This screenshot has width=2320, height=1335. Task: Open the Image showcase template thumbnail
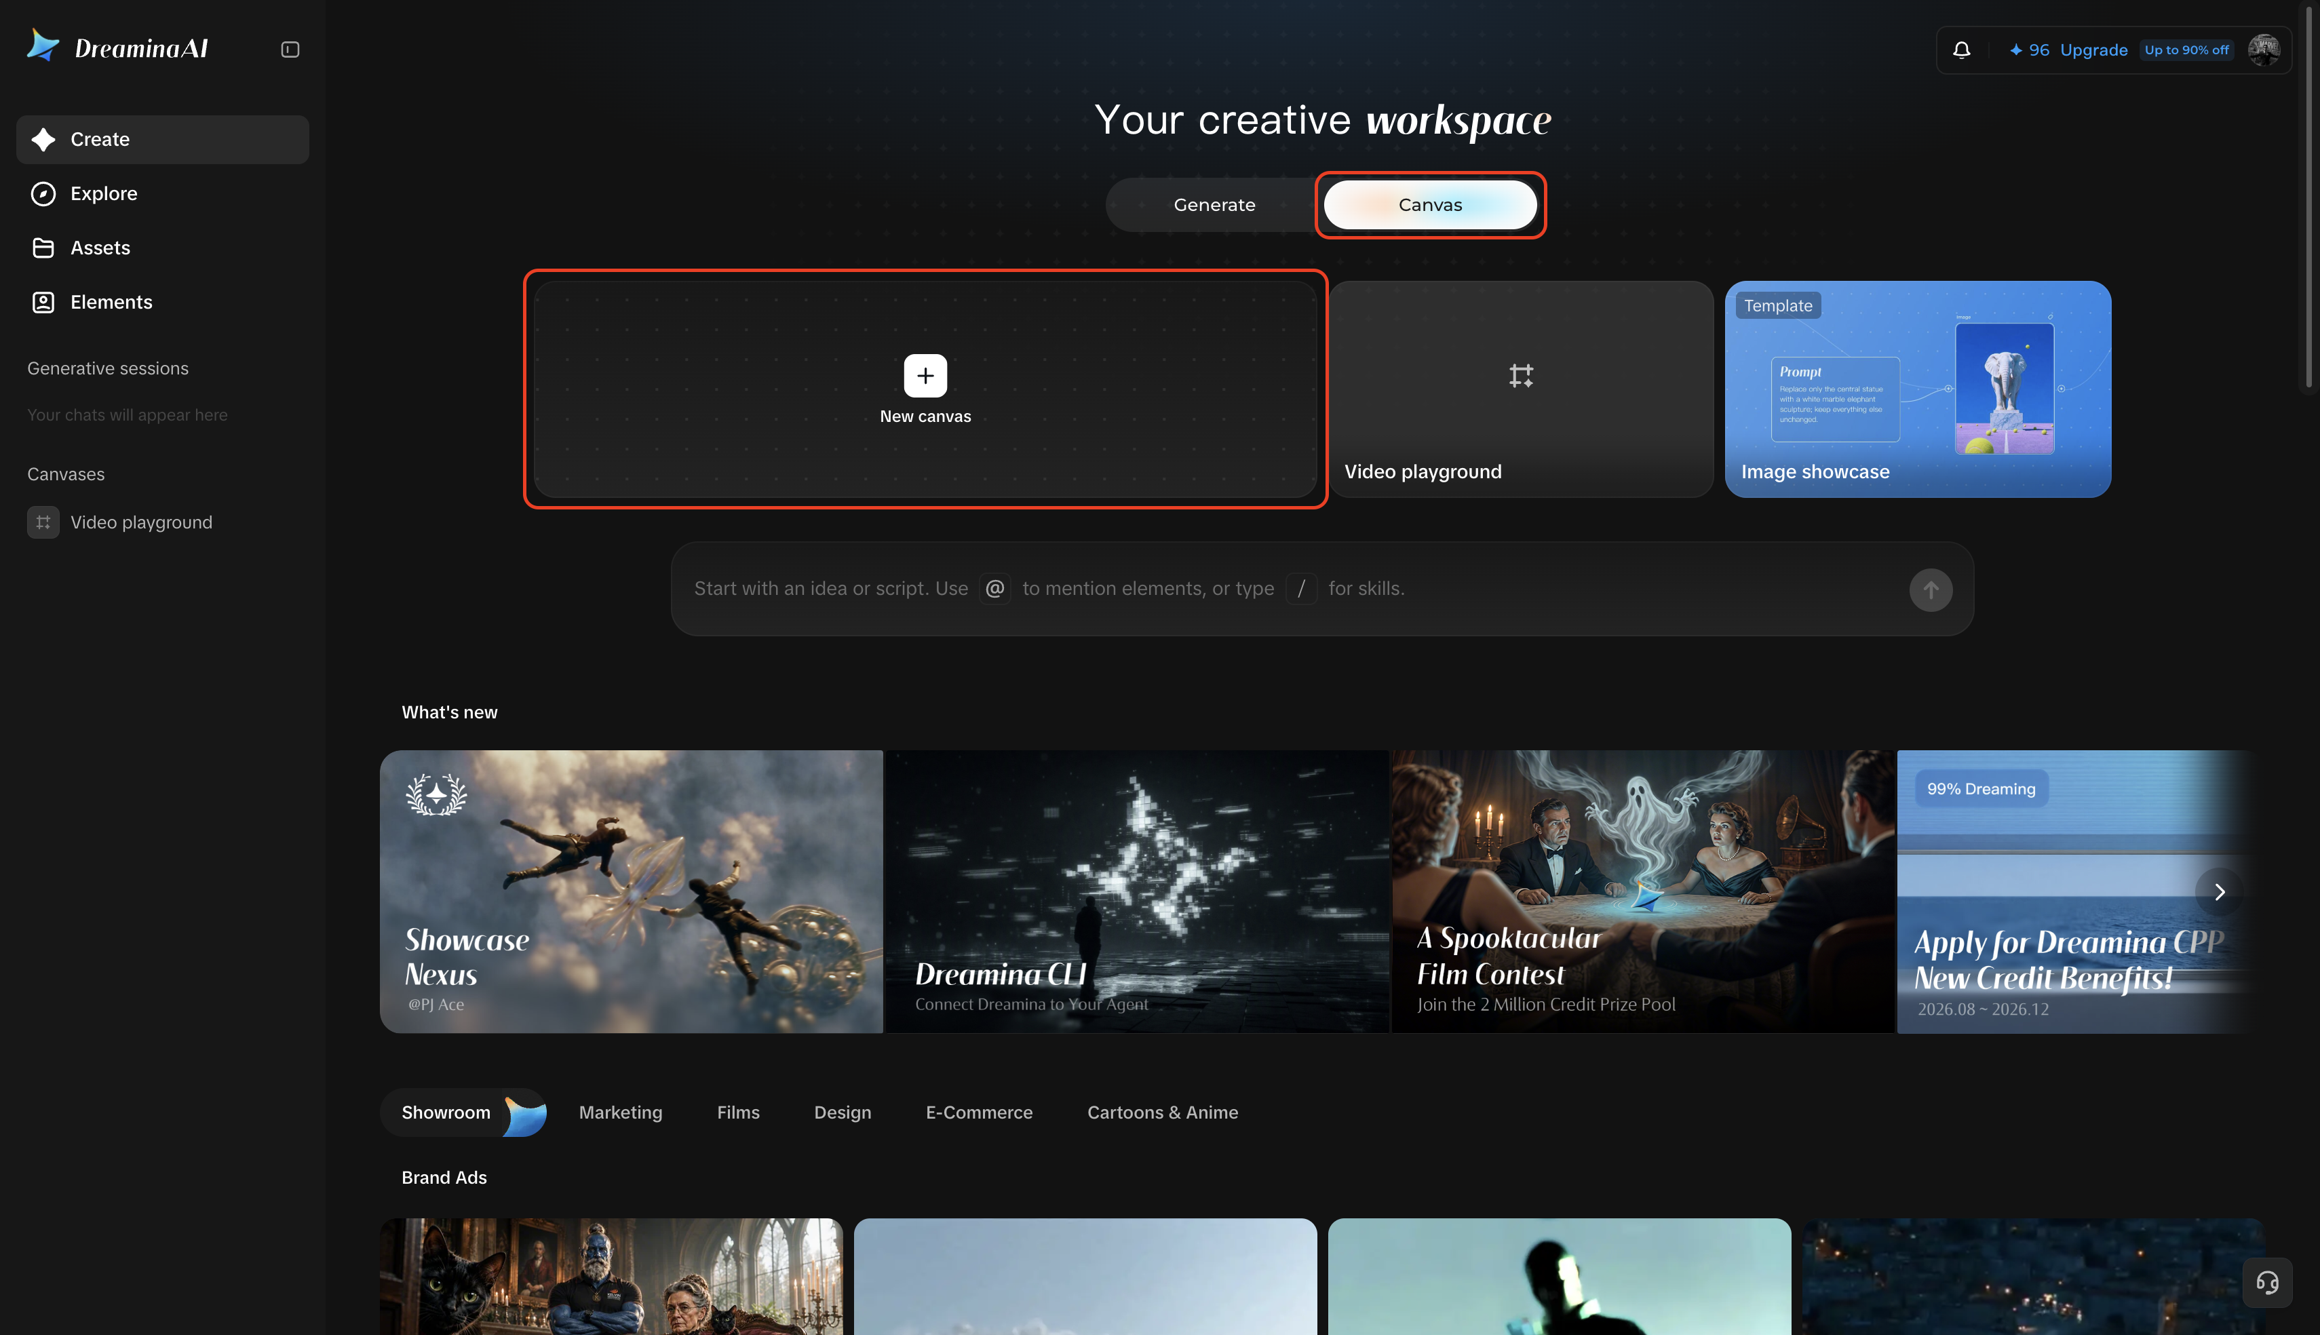pyautogui.click(x=1918, y=389)
